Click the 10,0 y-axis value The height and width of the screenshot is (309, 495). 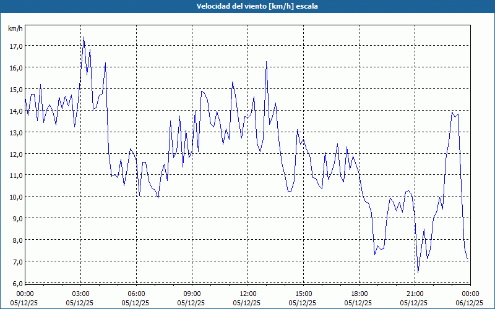(17, 197)
